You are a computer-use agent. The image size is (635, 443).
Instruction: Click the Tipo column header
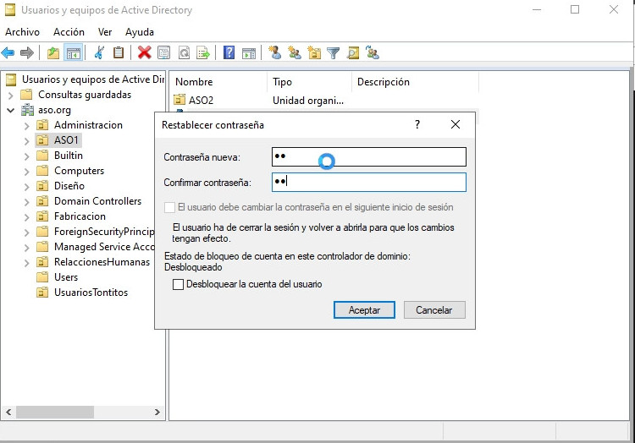[283, 82]
